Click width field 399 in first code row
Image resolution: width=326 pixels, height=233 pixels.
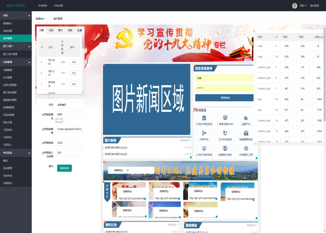pos(288,46)
